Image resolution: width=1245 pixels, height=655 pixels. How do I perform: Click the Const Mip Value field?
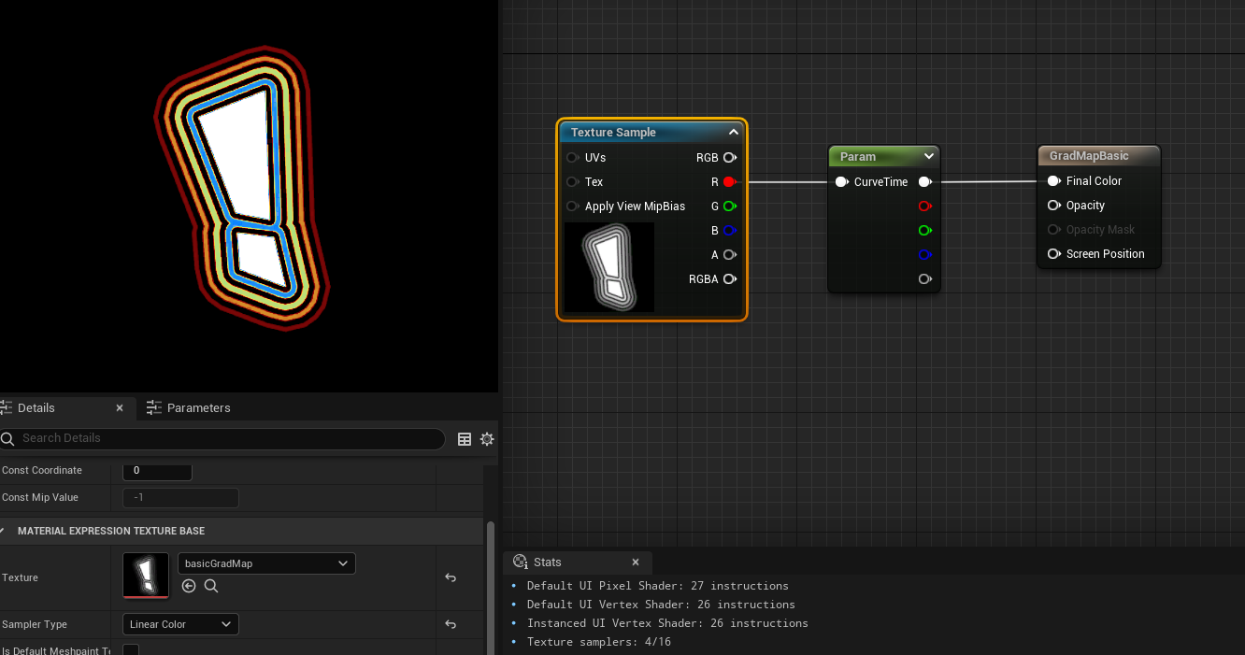180,498
